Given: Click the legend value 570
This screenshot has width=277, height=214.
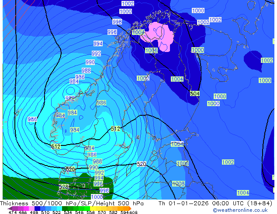Looking at the screenshot, I should pyautogui.click(x=102, y=212).
